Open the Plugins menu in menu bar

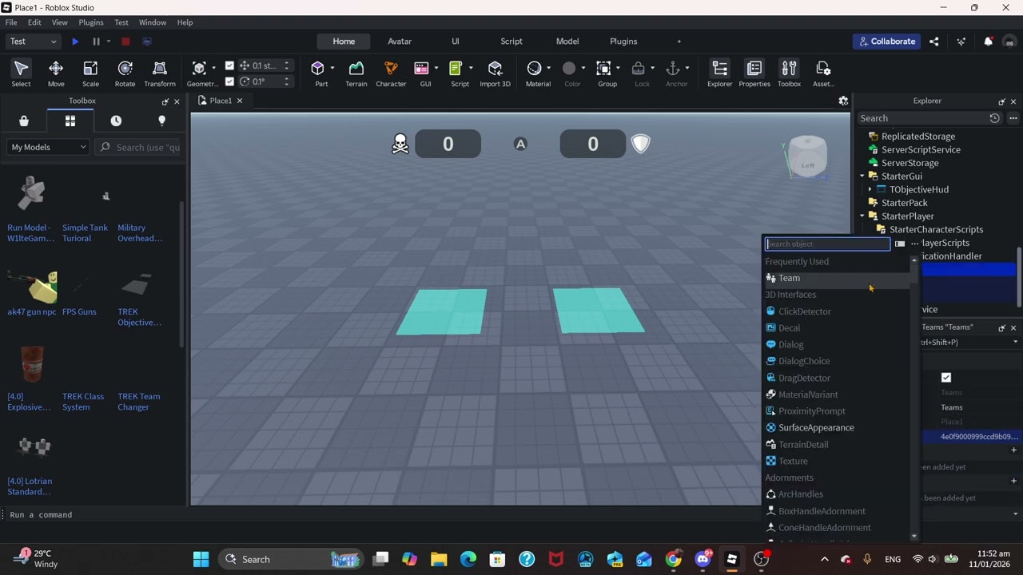point(91,22)
